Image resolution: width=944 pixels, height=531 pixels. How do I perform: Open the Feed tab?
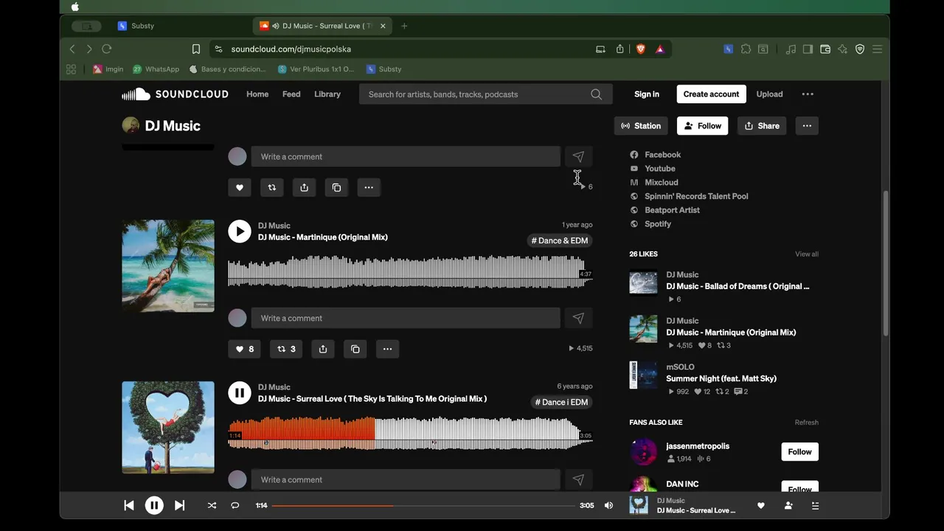(x=291, y=94)
